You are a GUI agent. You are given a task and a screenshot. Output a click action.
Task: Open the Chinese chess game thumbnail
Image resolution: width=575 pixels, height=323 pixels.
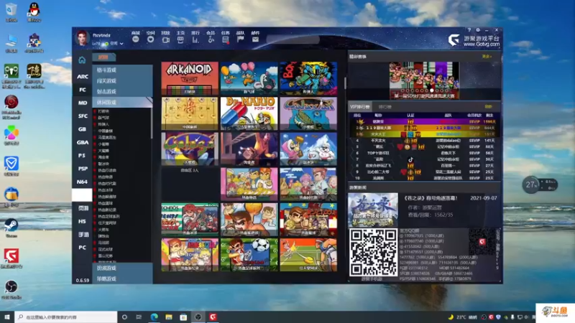(190, 113)
